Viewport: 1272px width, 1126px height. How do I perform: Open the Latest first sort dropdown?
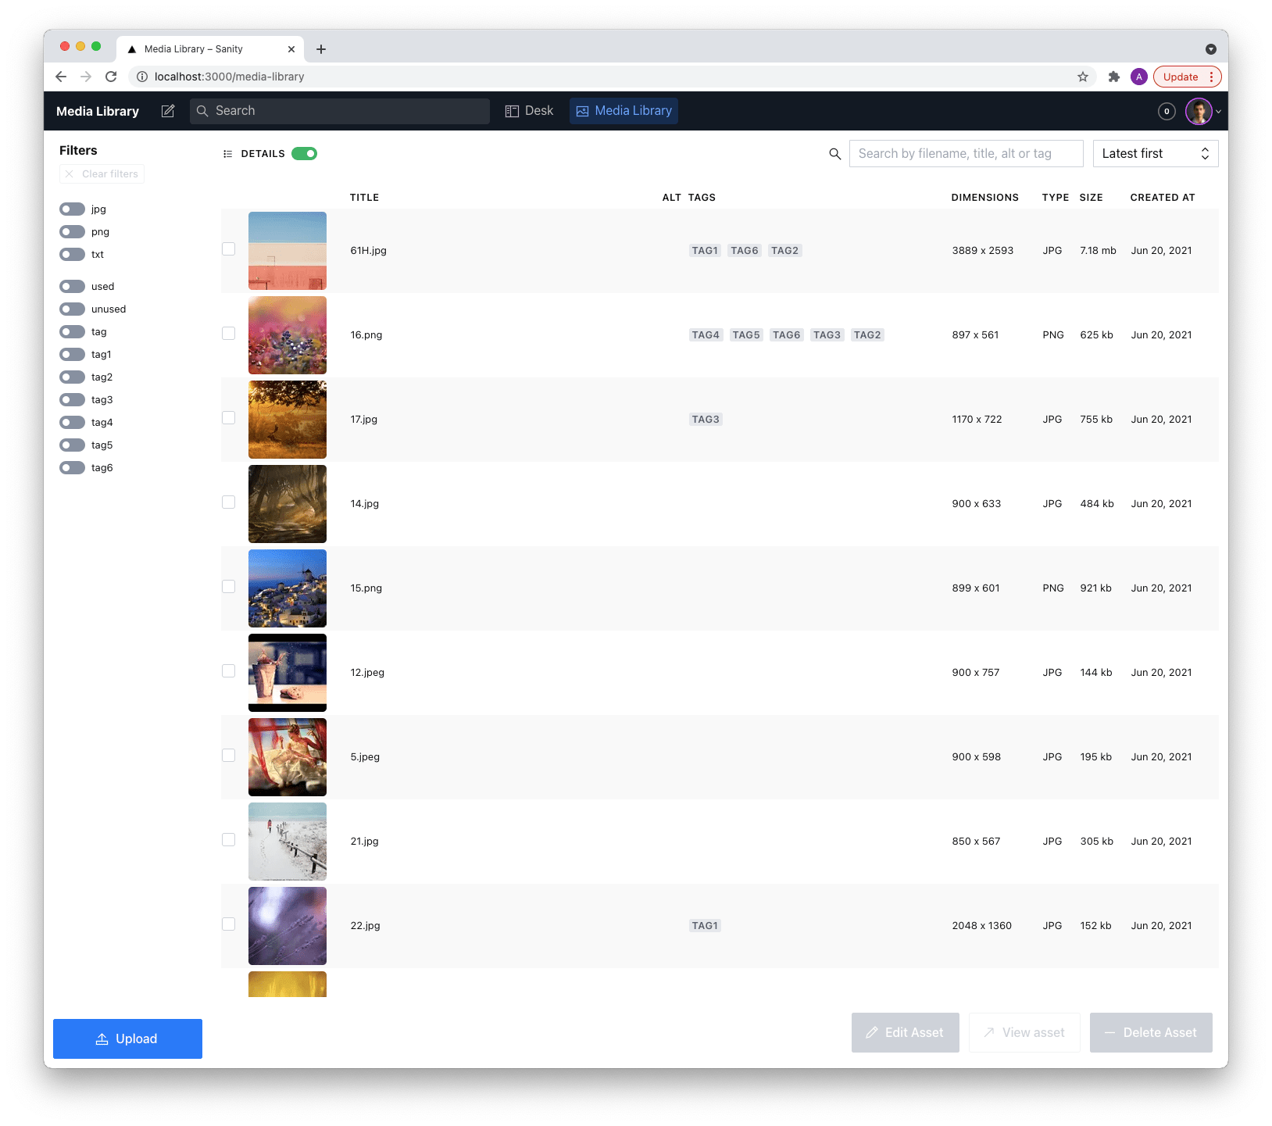(1156, 154)
